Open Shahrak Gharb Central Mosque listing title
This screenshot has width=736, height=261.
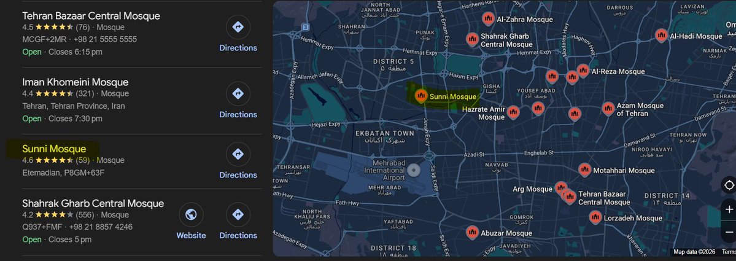[93, 204]
